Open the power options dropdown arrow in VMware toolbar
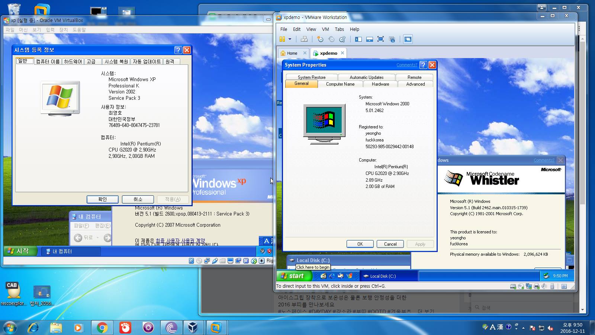595x335 pixels. pyautogui.click(x=290, y=39)
